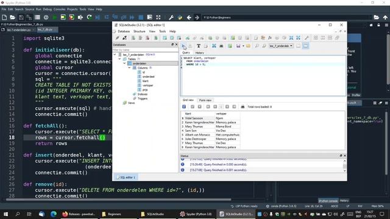Click the SQL editor 1 taskbar button
This screenshot has height=219, width=390.
(126, 178)
